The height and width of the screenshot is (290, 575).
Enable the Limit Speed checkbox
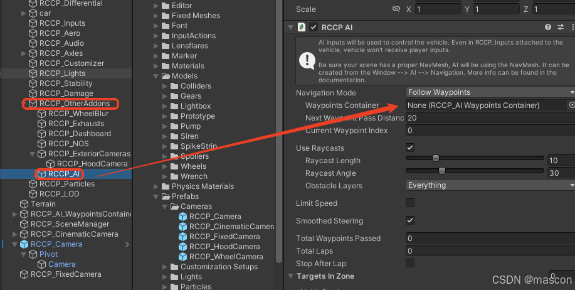coord(410,203)
